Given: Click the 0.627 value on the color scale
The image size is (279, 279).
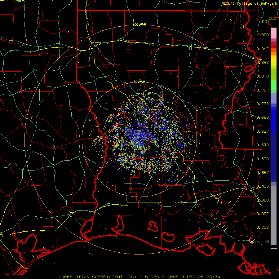Looking at the screenshot, I should 263,131.
